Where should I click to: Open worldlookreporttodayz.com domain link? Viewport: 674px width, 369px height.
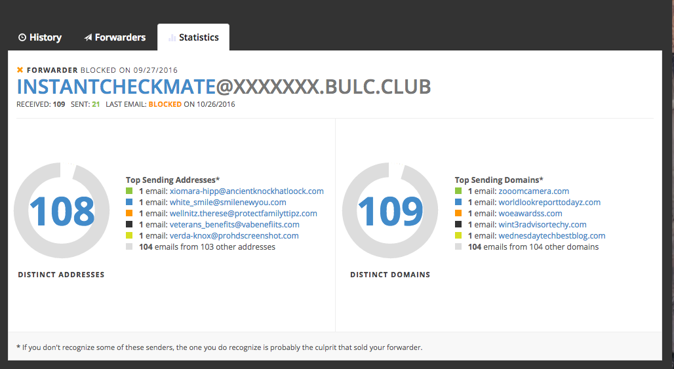(x=549, y=203)
